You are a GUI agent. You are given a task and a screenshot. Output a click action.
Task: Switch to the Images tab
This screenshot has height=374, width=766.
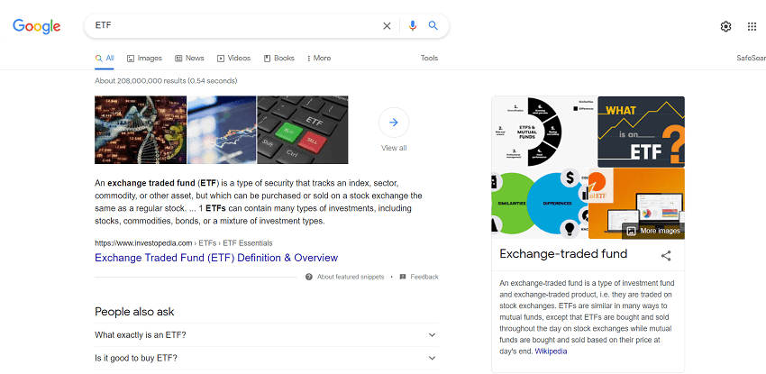(x=144, y=58)
